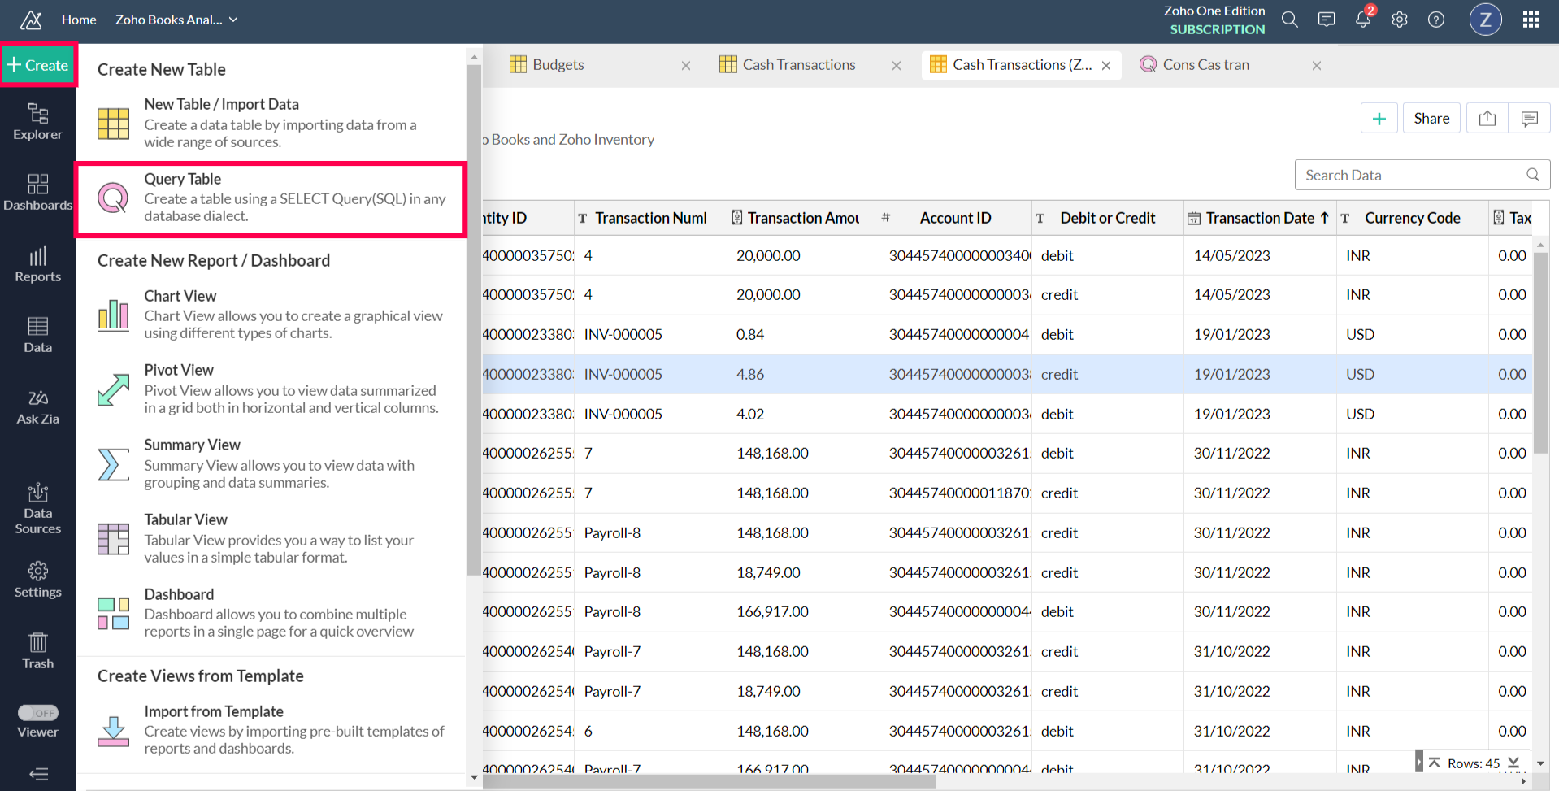1559x791 pixels.
Task: Jump to last rows using bottom arrow
Action: (1513, 763)
